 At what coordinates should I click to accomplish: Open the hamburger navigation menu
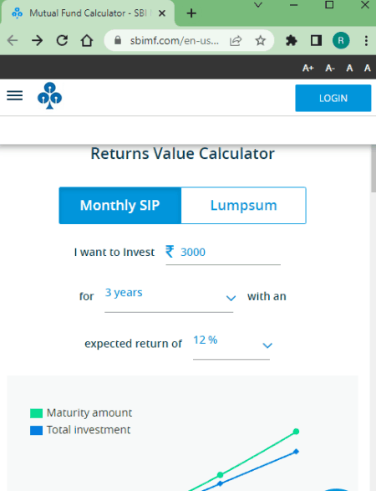[15, 95]
